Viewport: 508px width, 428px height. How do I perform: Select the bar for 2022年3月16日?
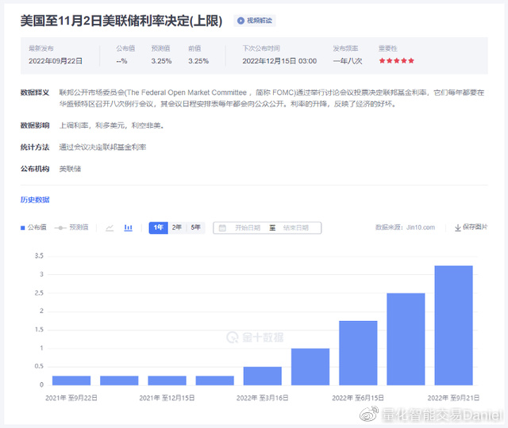263,376
